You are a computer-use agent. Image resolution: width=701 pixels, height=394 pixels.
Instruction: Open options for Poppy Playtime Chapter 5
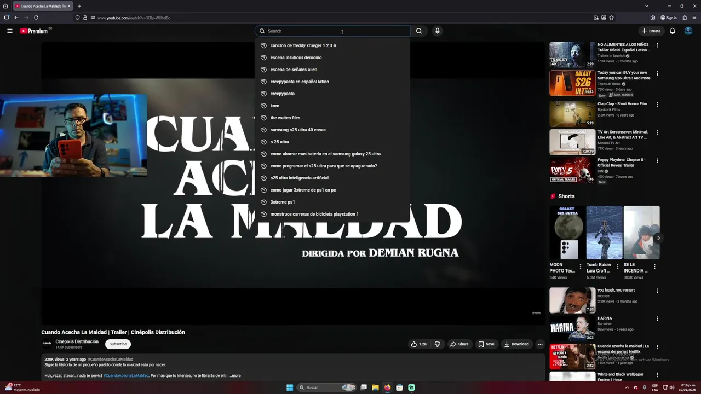coord(657,161)
